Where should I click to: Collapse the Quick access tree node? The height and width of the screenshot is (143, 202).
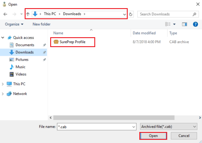[x=3, y=37]
